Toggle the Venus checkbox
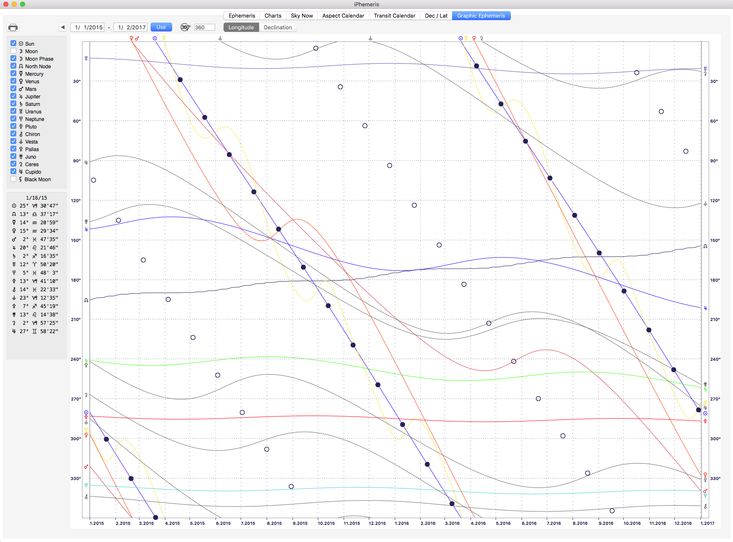The height and width of the screenshot is (542, 733). [x=13, y=81]
